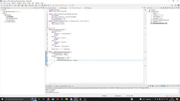Viewport: 180px width, 101px height.
Task: Open the Navigate menu
Action: (19, 3)
